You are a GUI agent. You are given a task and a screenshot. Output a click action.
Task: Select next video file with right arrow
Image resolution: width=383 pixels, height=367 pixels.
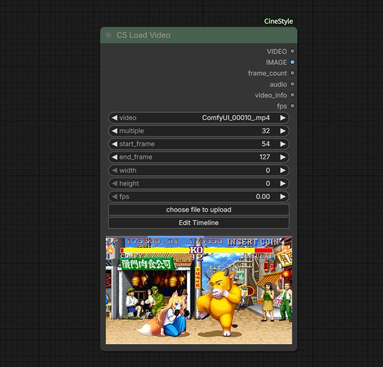coord(283,118)
